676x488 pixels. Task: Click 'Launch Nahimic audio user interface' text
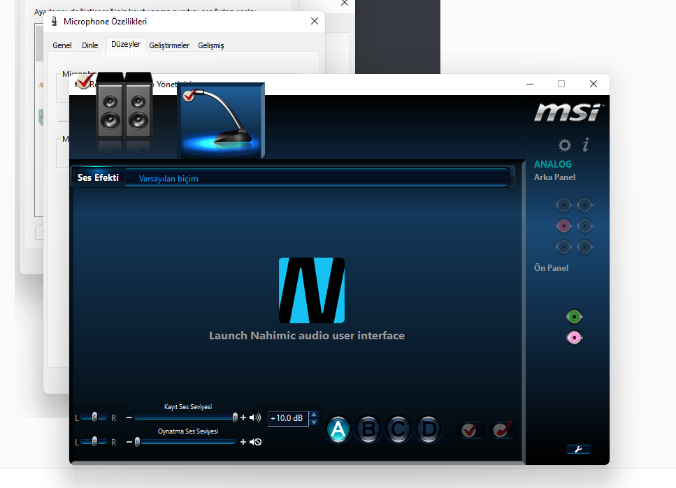point(307,336)
